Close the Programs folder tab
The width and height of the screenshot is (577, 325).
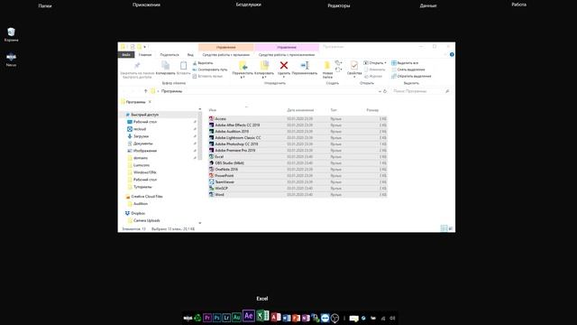point(150,102)
